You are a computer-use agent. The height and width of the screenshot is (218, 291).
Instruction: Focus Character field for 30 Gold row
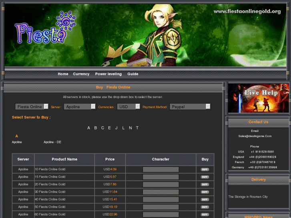pos(161,192)
